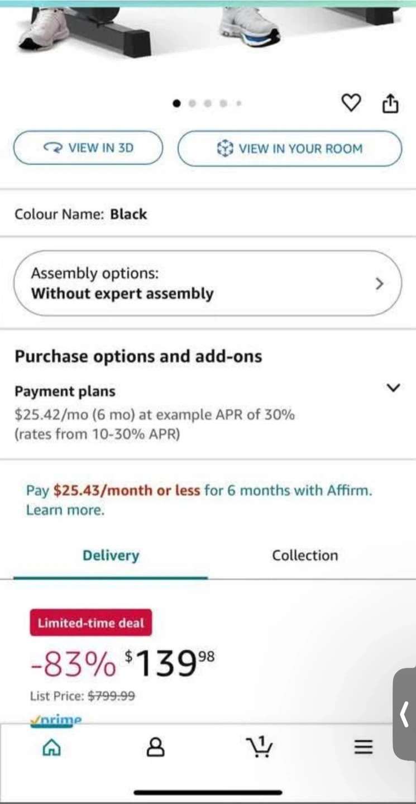Image resolution: width=416 pixels, height=804 pixels.
Task: Tap the Limited-time deal badge
Action: pyautogui.click(x=90, y=623)
